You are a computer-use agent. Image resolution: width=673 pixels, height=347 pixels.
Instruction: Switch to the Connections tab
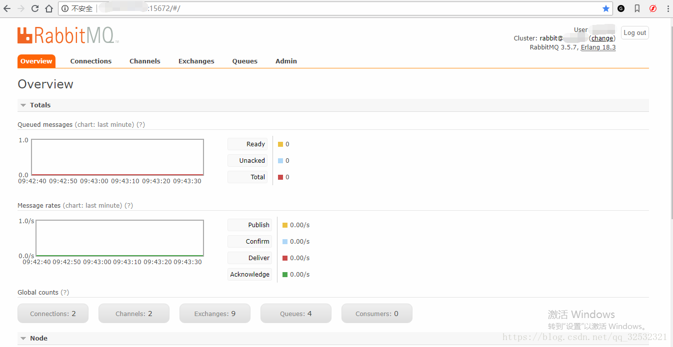90,61
